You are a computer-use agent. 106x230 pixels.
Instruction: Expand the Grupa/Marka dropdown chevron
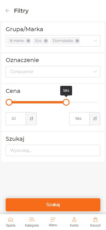95,41
